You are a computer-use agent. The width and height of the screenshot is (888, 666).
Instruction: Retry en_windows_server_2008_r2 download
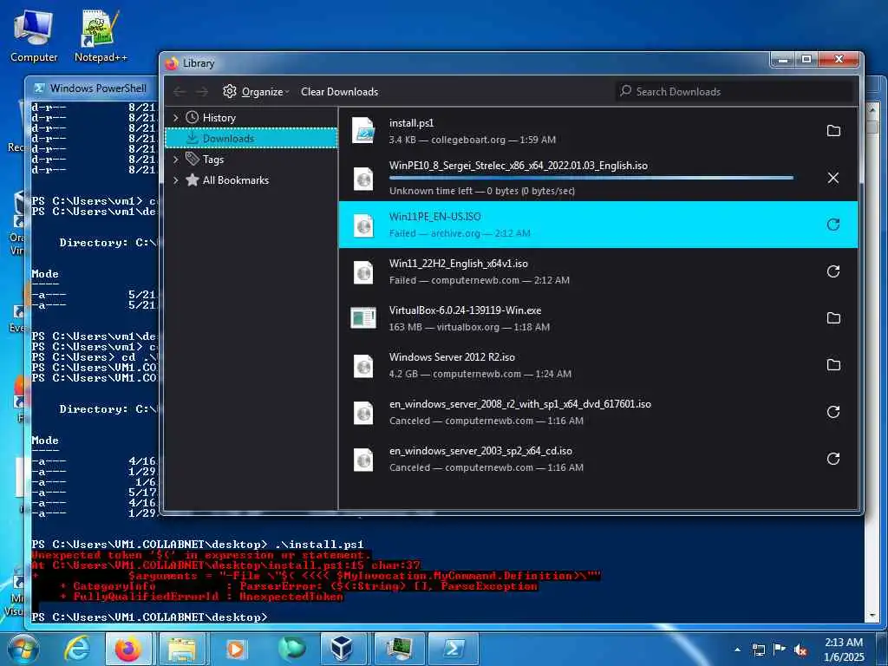point(833,412)
